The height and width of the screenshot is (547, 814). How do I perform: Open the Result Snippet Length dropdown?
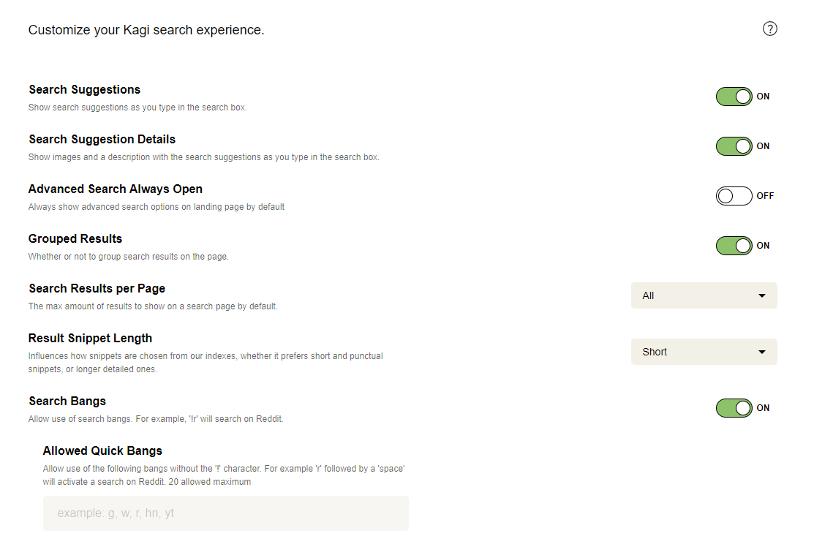coord(704,352)
